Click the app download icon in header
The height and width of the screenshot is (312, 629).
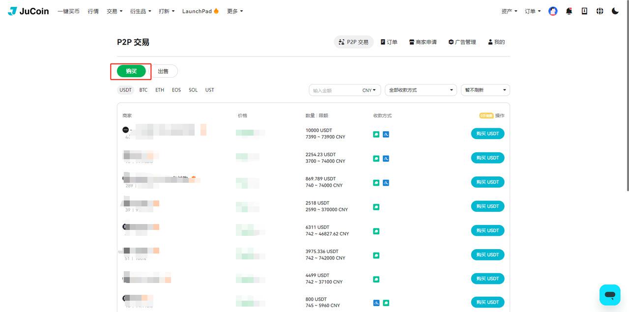(584, 11)
